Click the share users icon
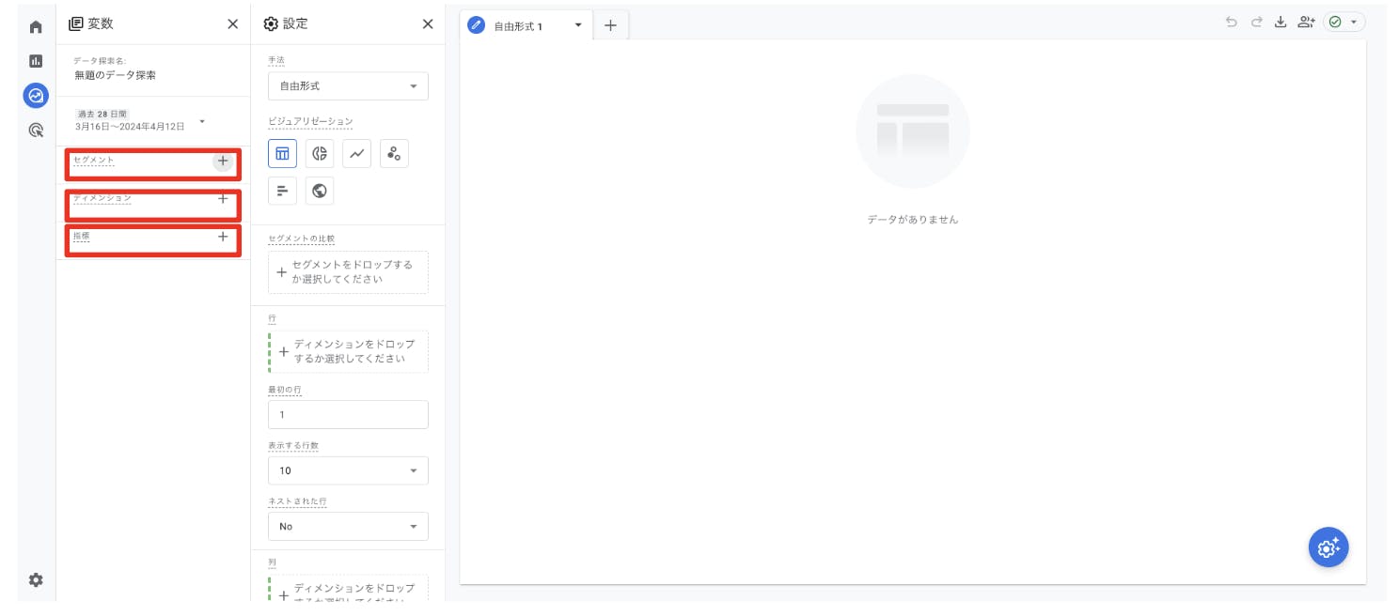 coord(1305,23)
